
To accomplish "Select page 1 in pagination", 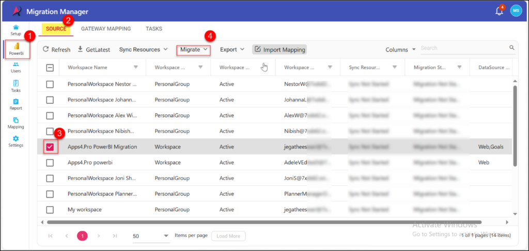I will 82,236.
